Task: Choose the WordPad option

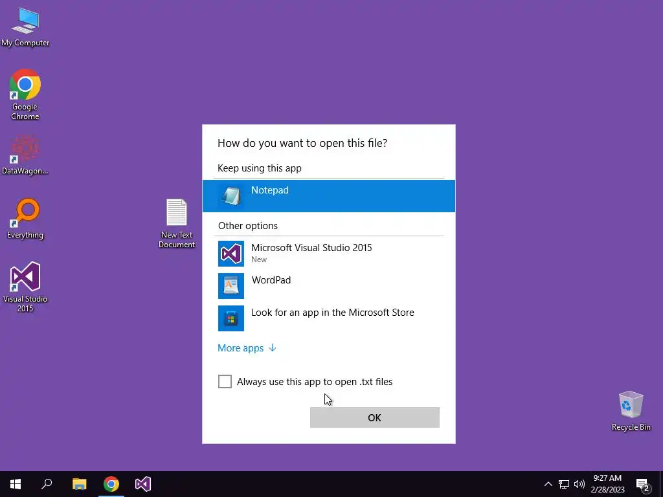Action: tap(328, 285)
